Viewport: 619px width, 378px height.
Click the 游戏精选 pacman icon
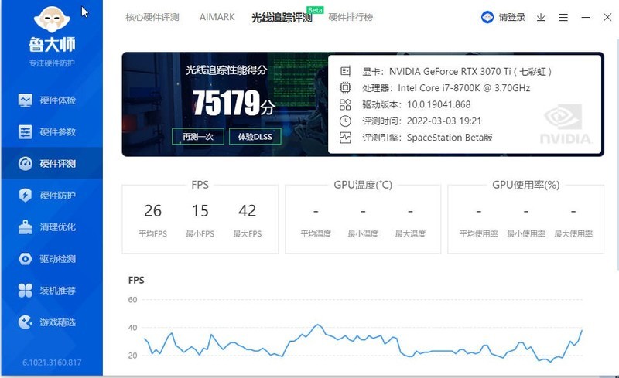pyautogui.click(x=26, y=322)
